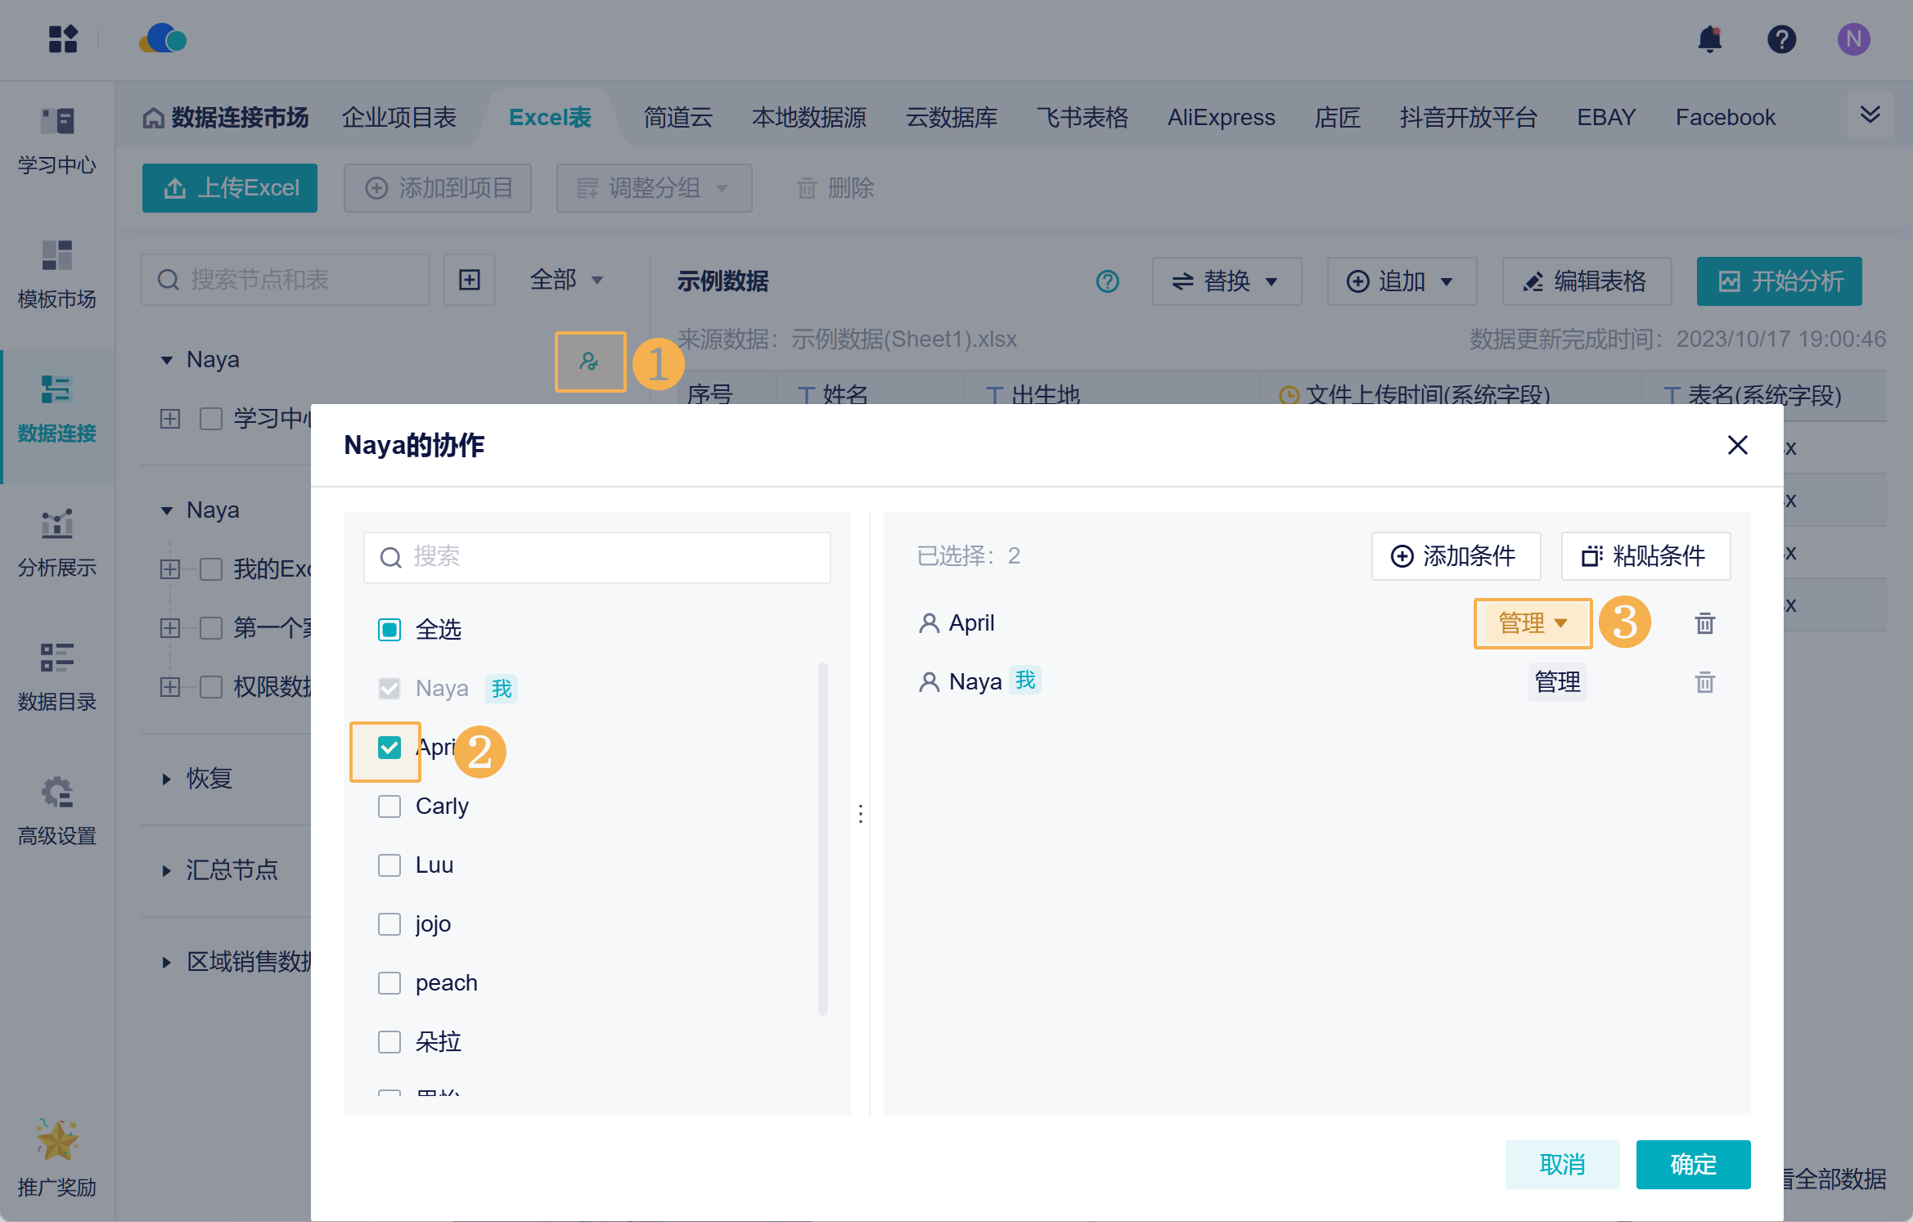
Task: Toggle the 全选 checkbox
Action: (x=389, y=630)
